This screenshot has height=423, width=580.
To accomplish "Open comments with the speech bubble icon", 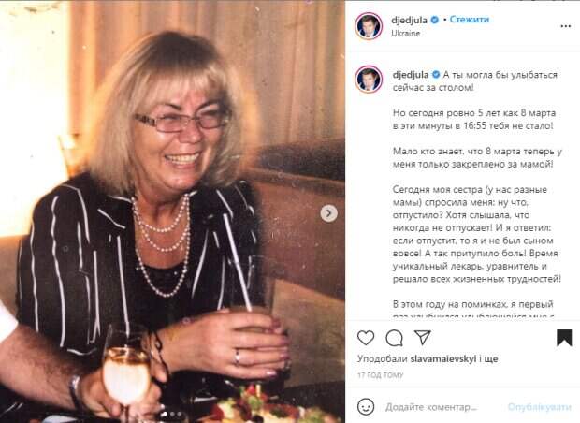I will coord(394,338).
